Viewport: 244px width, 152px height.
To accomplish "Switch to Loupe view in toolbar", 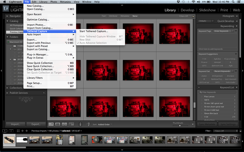I will [57, 124].
